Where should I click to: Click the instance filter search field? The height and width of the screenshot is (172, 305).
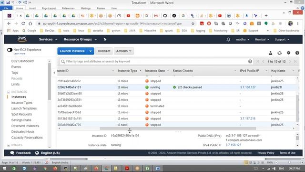156,62
